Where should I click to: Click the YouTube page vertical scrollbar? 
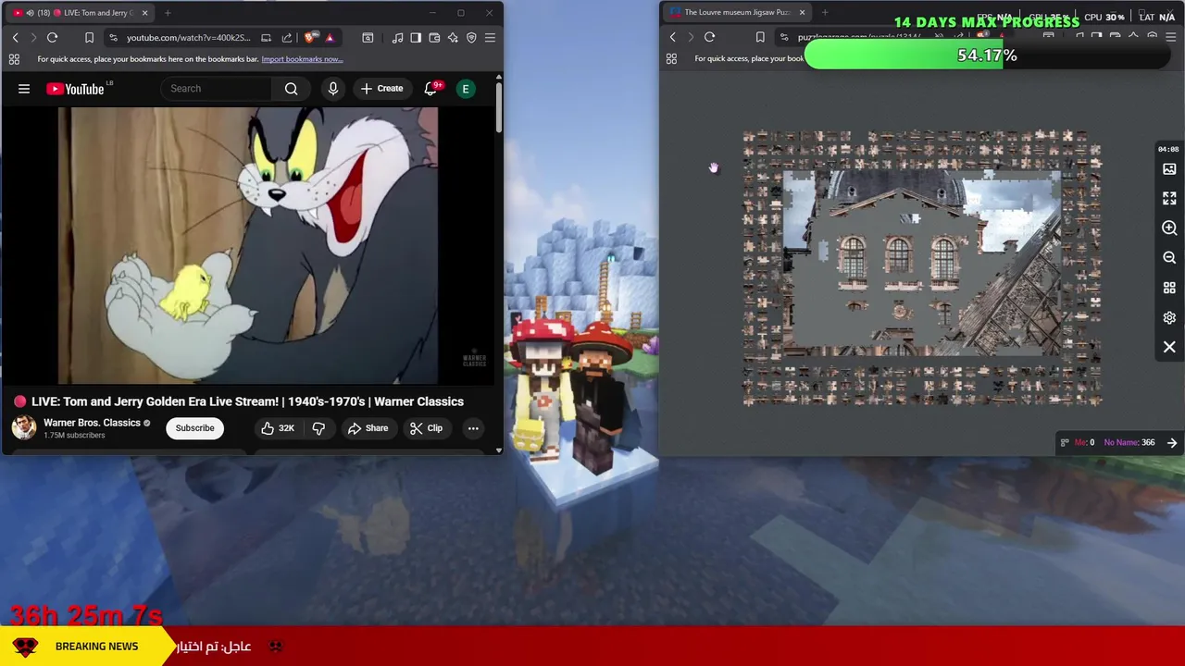tap(498, 106)
